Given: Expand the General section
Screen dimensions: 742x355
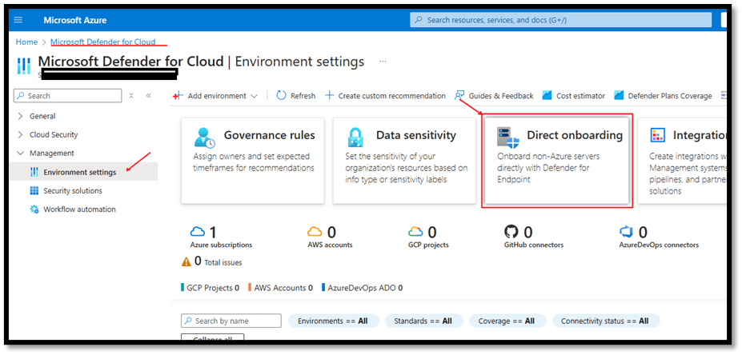Looking at the screenshot, I should [x=21, y=116].
